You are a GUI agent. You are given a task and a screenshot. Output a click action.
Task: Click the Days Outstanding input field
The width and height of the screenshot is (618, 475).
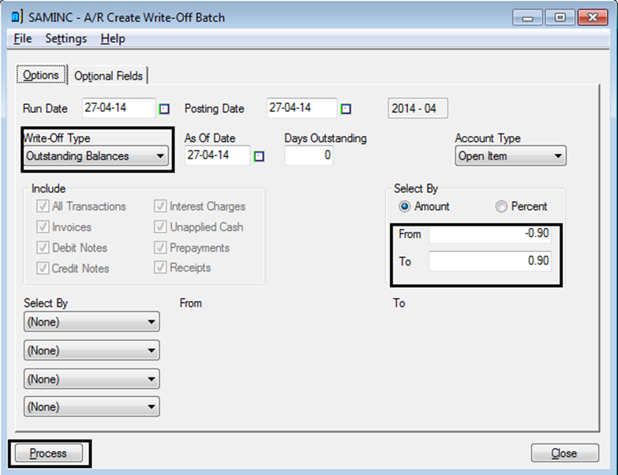[309, 155]
